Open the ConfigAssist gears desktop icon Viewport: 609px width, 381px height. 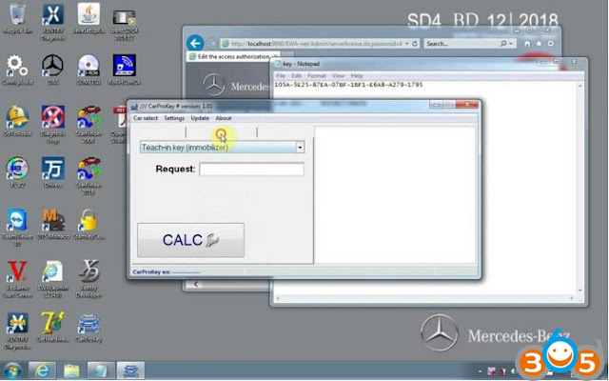point(15,70)
